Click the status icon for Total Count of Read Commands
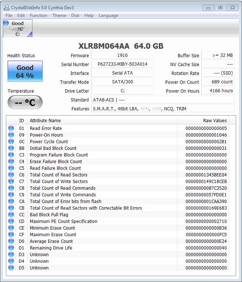This screenshot has height=282, width=242. coord(11,188)
